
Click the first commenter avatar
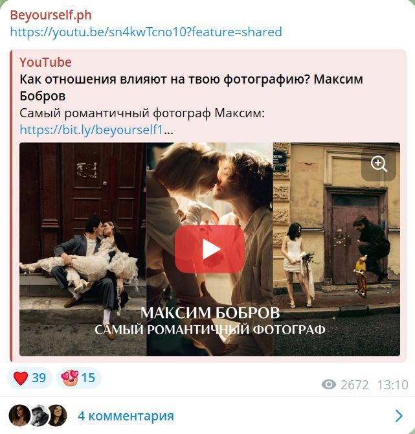(19, 415)
